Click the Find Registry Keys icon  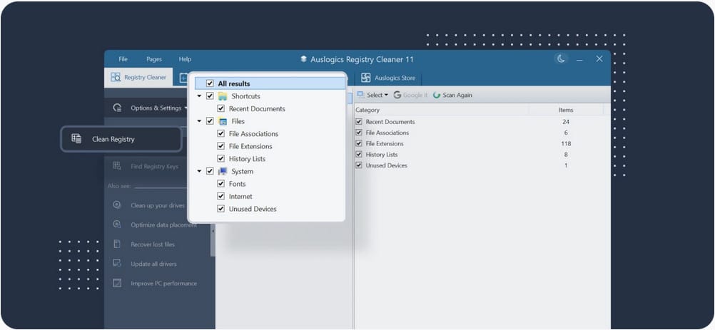pyautogui.click(x=117, y=166)
